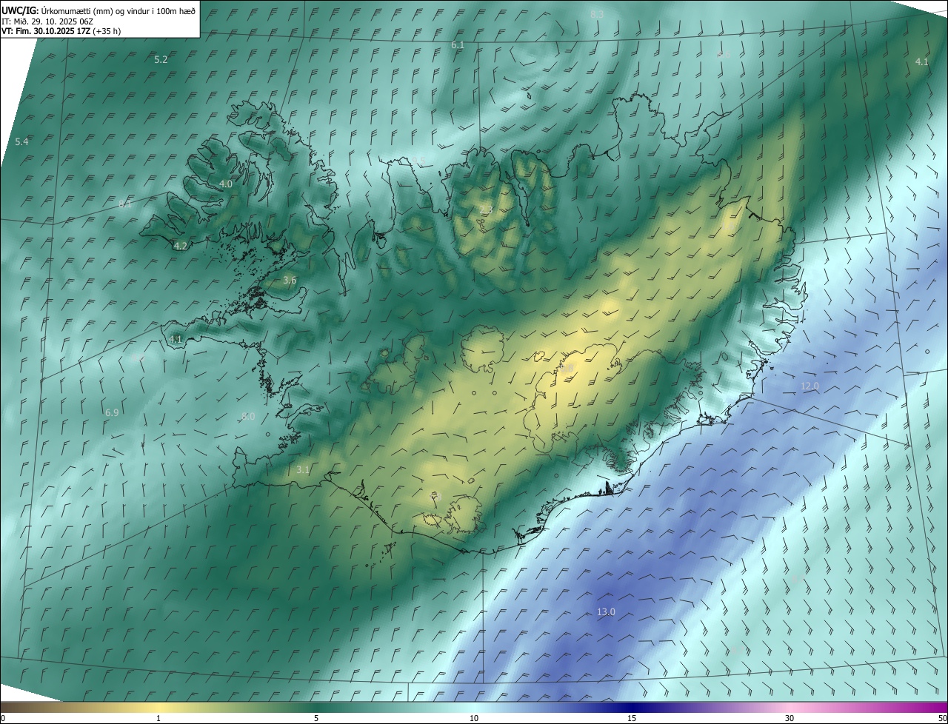This screenshot has height=724, width=948.
Task: Click the 8.3 value at the top edge
Action: (x=597, y=14)
